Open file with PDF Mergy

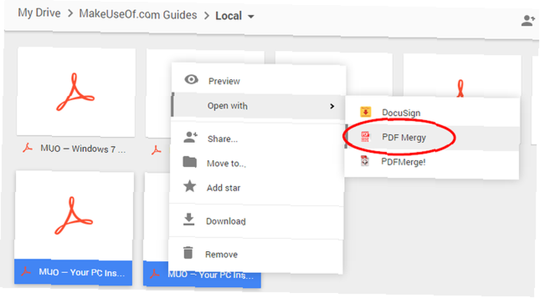(x=432, y=137)
